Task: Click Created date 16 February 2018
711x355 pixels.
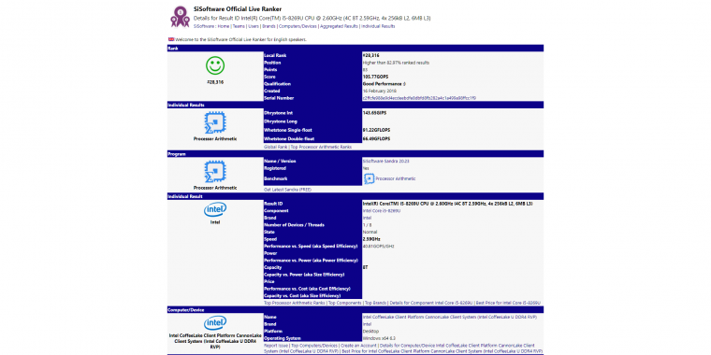Action: click(379, 91)
